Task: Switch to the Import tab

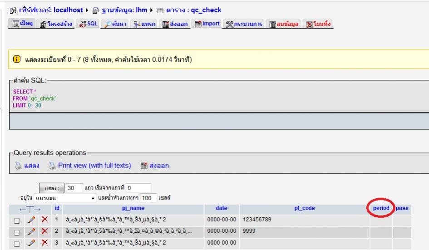Action: point(207,24)
